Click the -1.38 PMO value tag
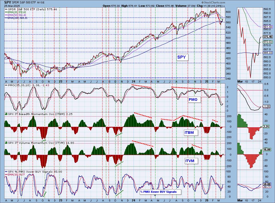Image resolution: width=275 pixels, height=203 pixels. [266, 106]
